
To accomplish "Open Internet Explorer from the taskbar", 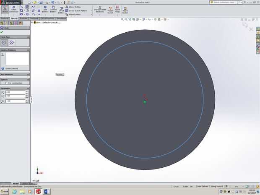I will tap(15, 192).
